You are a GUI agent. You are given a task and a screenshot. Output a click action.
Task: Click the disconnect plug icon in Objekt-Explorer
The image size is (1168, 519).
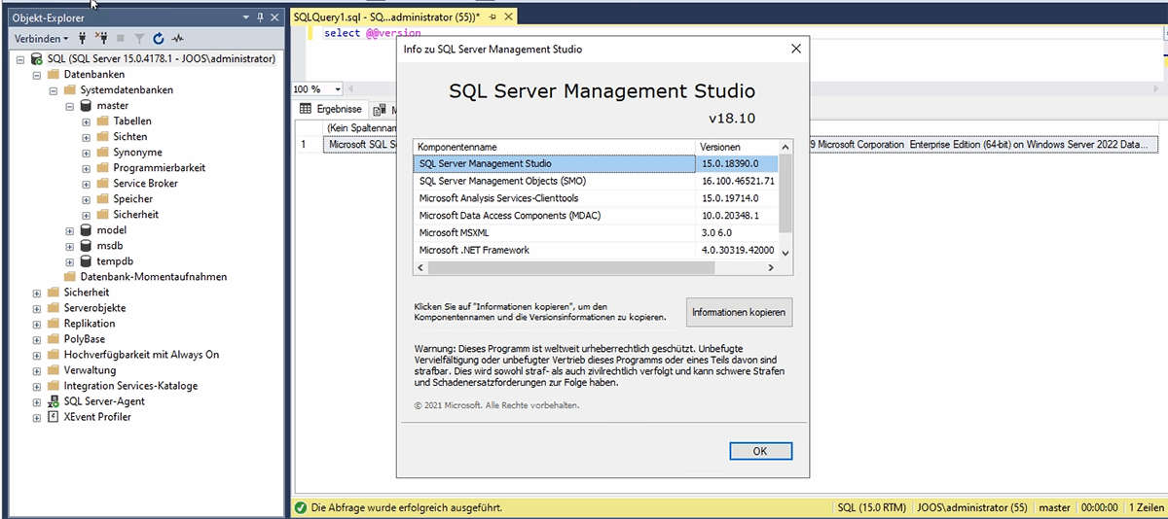(101, 39)
